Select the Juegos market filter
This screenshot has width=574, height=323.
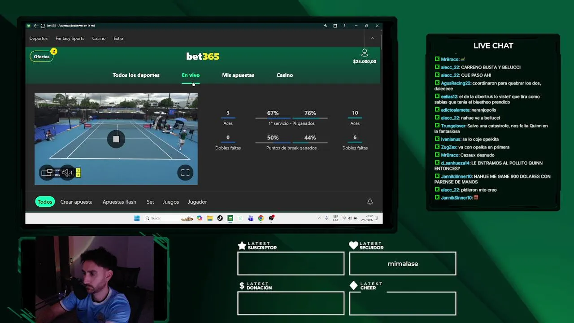click(171, 202)
